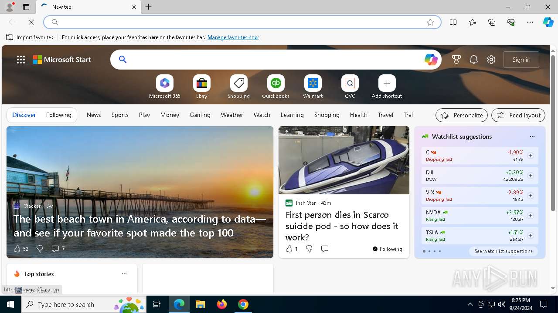This screenshot has width=558, height=313.
Task: Open the profile avatar menu
Action: click(9, 7)
